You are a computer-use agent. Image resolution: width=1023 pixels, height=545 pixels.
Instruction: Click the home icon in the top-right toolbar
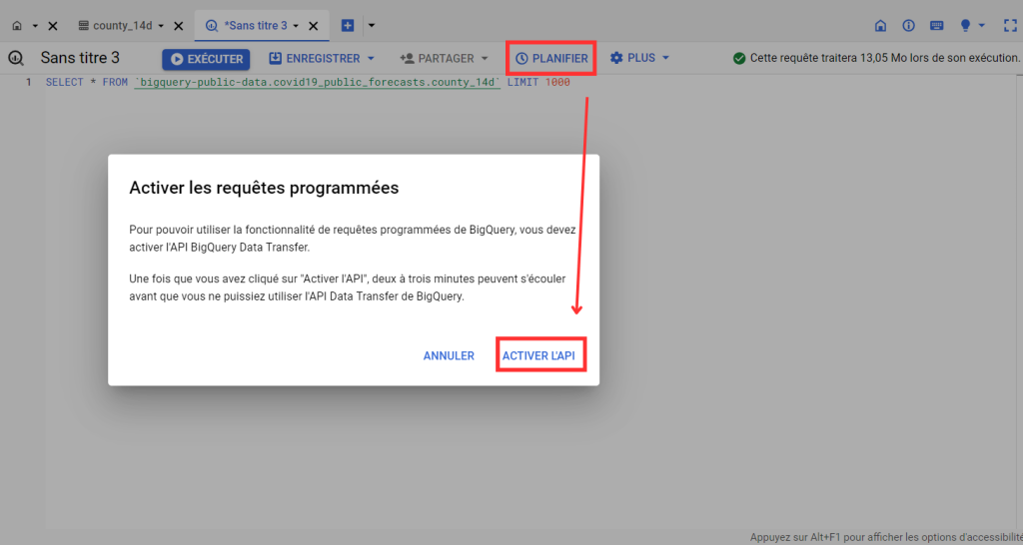(x=880, y=25)
